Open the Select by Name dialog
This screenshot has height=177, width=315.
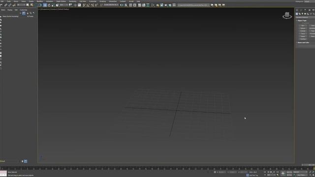[x=31, y=5]
